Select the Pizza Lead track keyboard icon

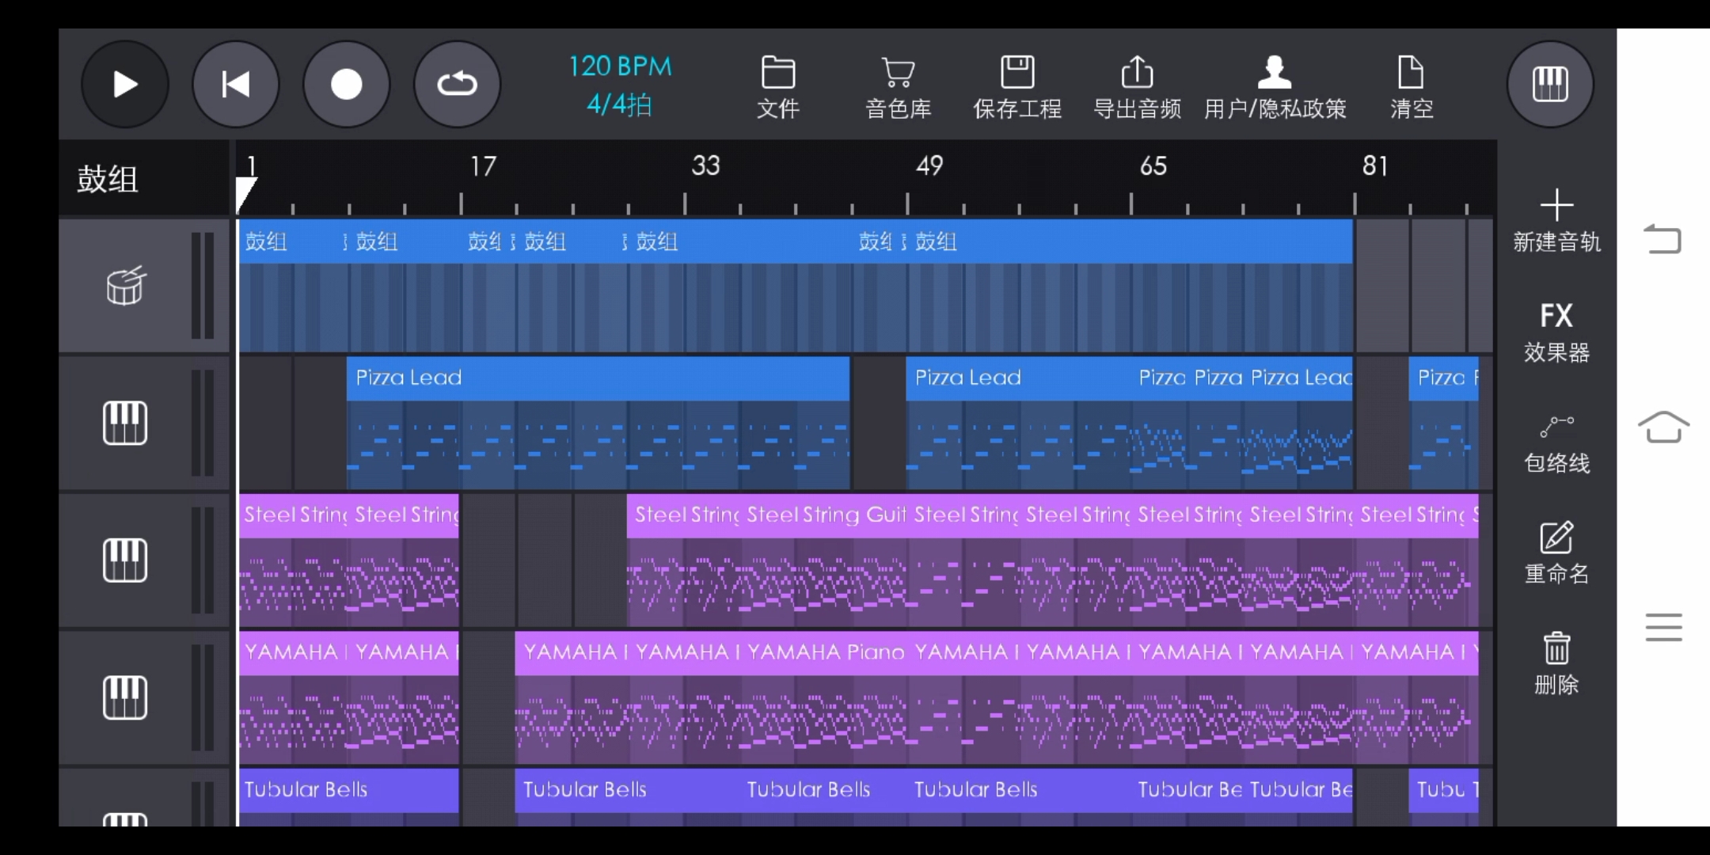coord(125,423)
